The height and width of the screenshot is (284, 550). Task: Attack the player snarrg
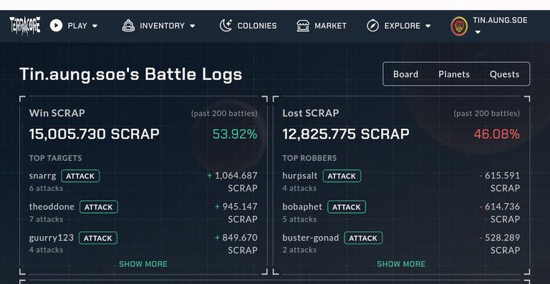click(x=80, y=176)
